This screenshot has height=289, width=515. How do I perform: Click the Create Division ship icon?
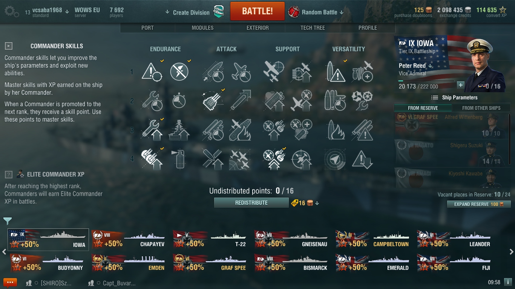(219, 12)
